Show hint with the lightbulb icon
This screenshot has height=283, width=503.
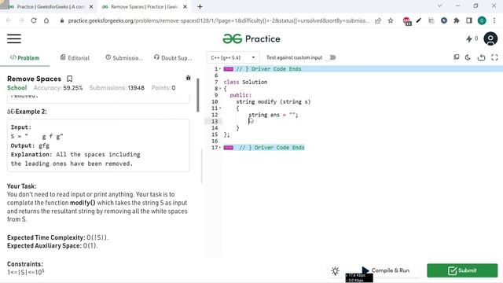336,270
